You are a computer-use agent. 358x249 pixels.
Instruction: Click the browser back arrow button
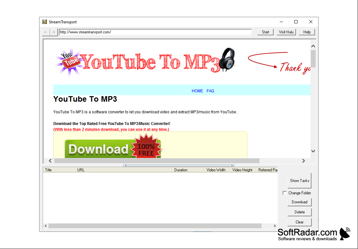[x=46, y=32]
